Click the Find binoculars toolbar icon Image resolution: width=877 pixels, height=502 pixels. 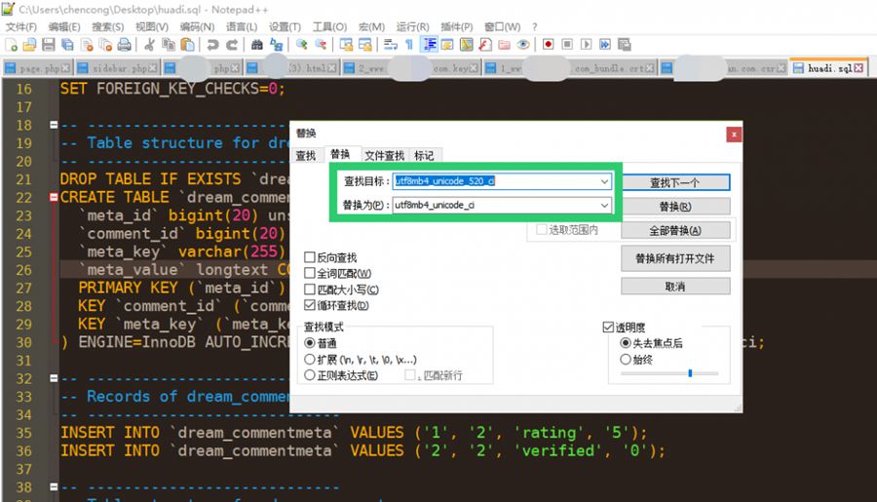pyautogui.click(x=256, y=45)
